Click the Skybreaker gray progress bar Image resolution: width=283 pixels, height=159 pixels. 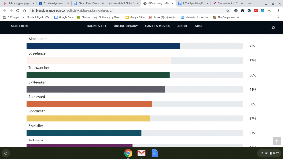[x=96, y=89]
